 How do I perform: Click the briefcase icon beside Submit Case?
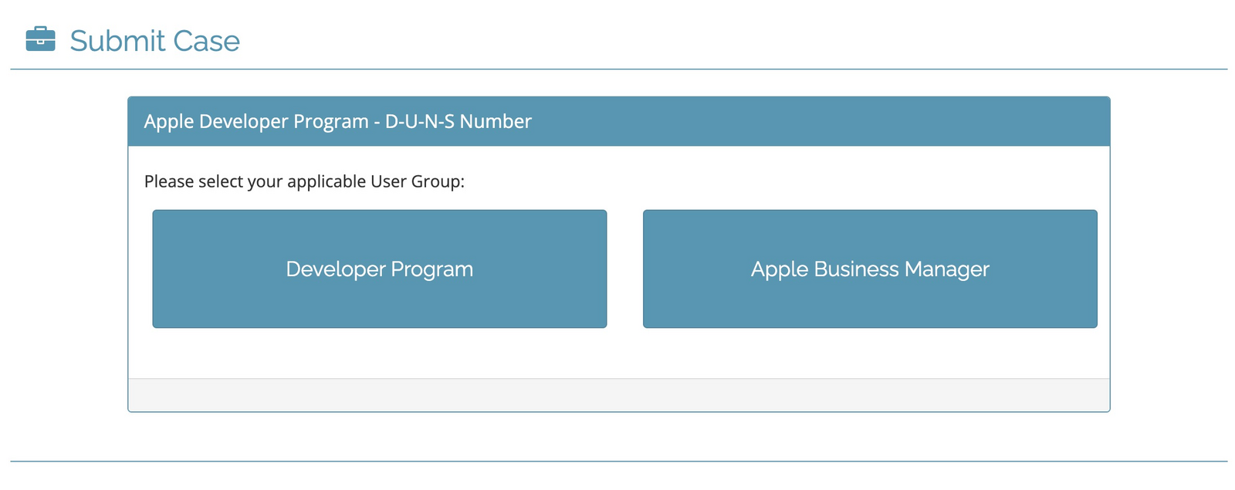40,39
